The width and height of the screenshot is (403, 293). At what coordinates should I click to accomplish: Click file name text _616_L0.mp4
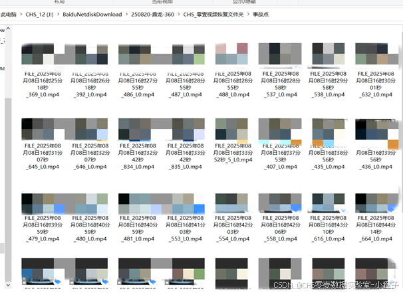[x=328, y=239]
